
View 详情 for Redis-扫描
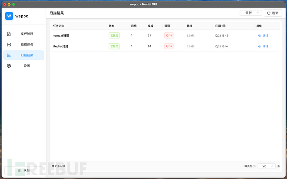click(x=263, y=47)
